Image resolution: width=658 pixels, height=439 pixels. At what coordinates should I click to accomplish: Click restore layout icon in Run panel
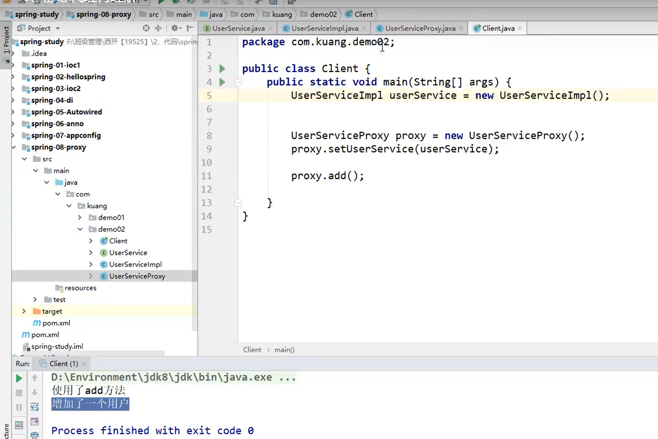pyautogui.click(x=19, y=425)
